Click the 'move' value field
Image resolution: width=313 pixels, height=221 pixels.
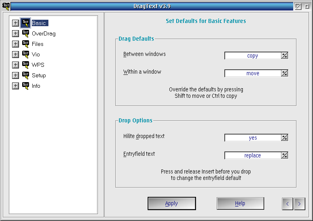(x=253, y=73)
